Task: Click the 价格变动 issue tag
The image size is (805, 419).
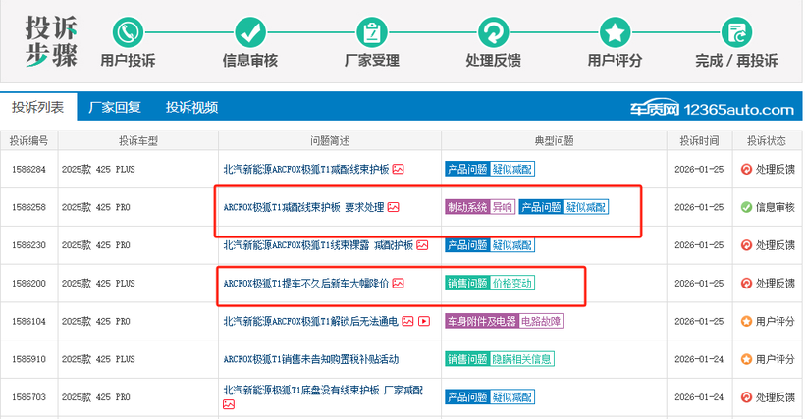Action: pos(512,284)
